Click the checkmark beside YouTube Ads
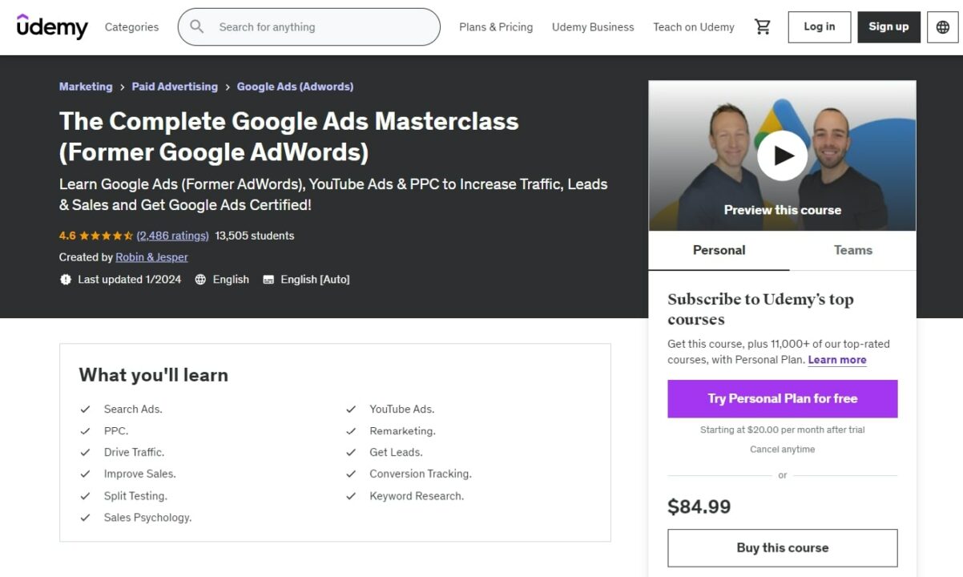This screenshot has height=577, width=963. (x=351, y=410)
